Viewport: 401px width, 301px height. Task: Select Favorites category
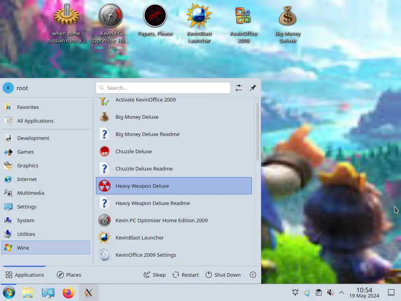point(46,107)
